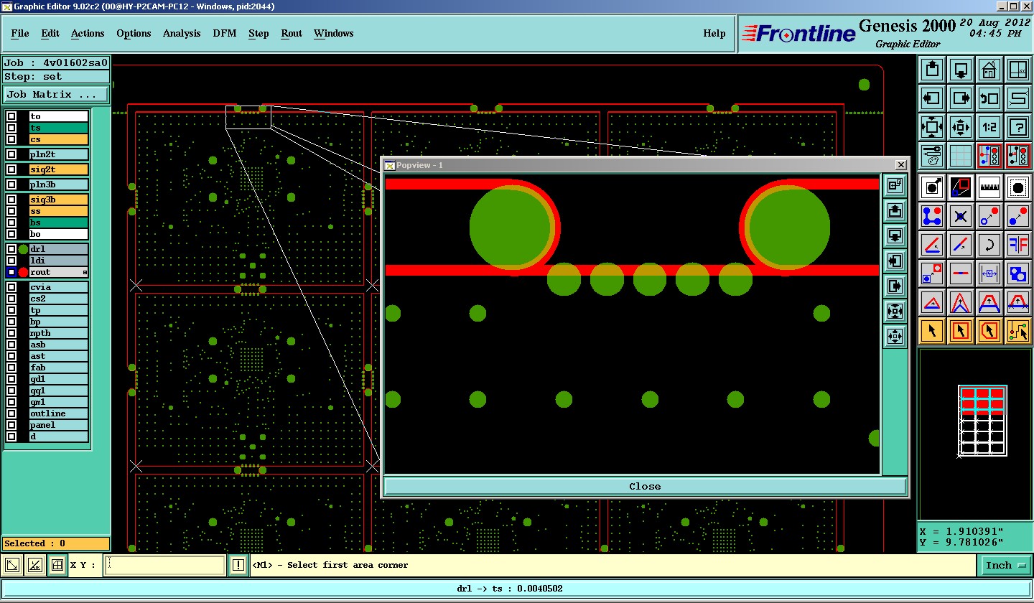The image size is (1034, 603).
Task: Open the Inch units dropdown
Action: point(1005,565)
